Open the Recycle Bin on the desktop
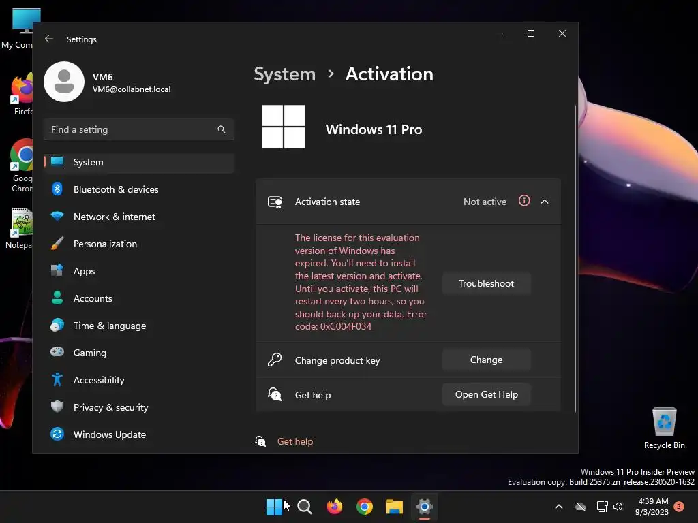Viewport: 698px width, 523px height. (664, 428)
